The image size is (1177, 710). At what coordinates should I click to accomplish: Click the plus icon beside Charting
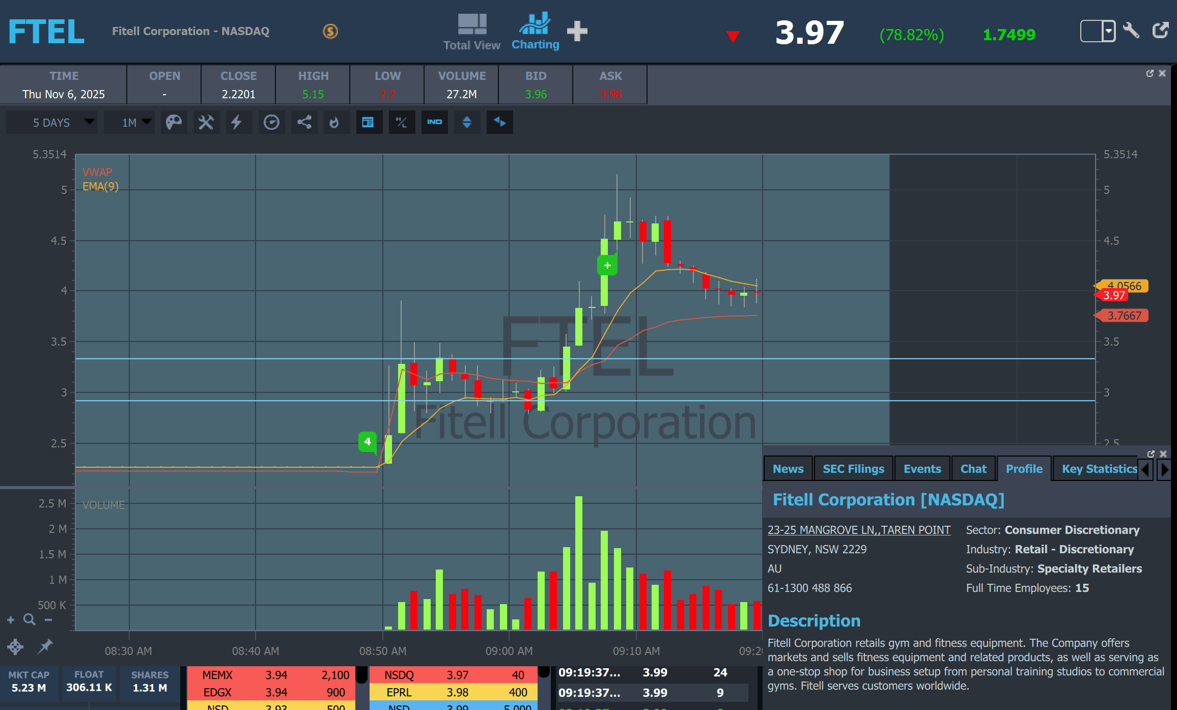[577, 31]
